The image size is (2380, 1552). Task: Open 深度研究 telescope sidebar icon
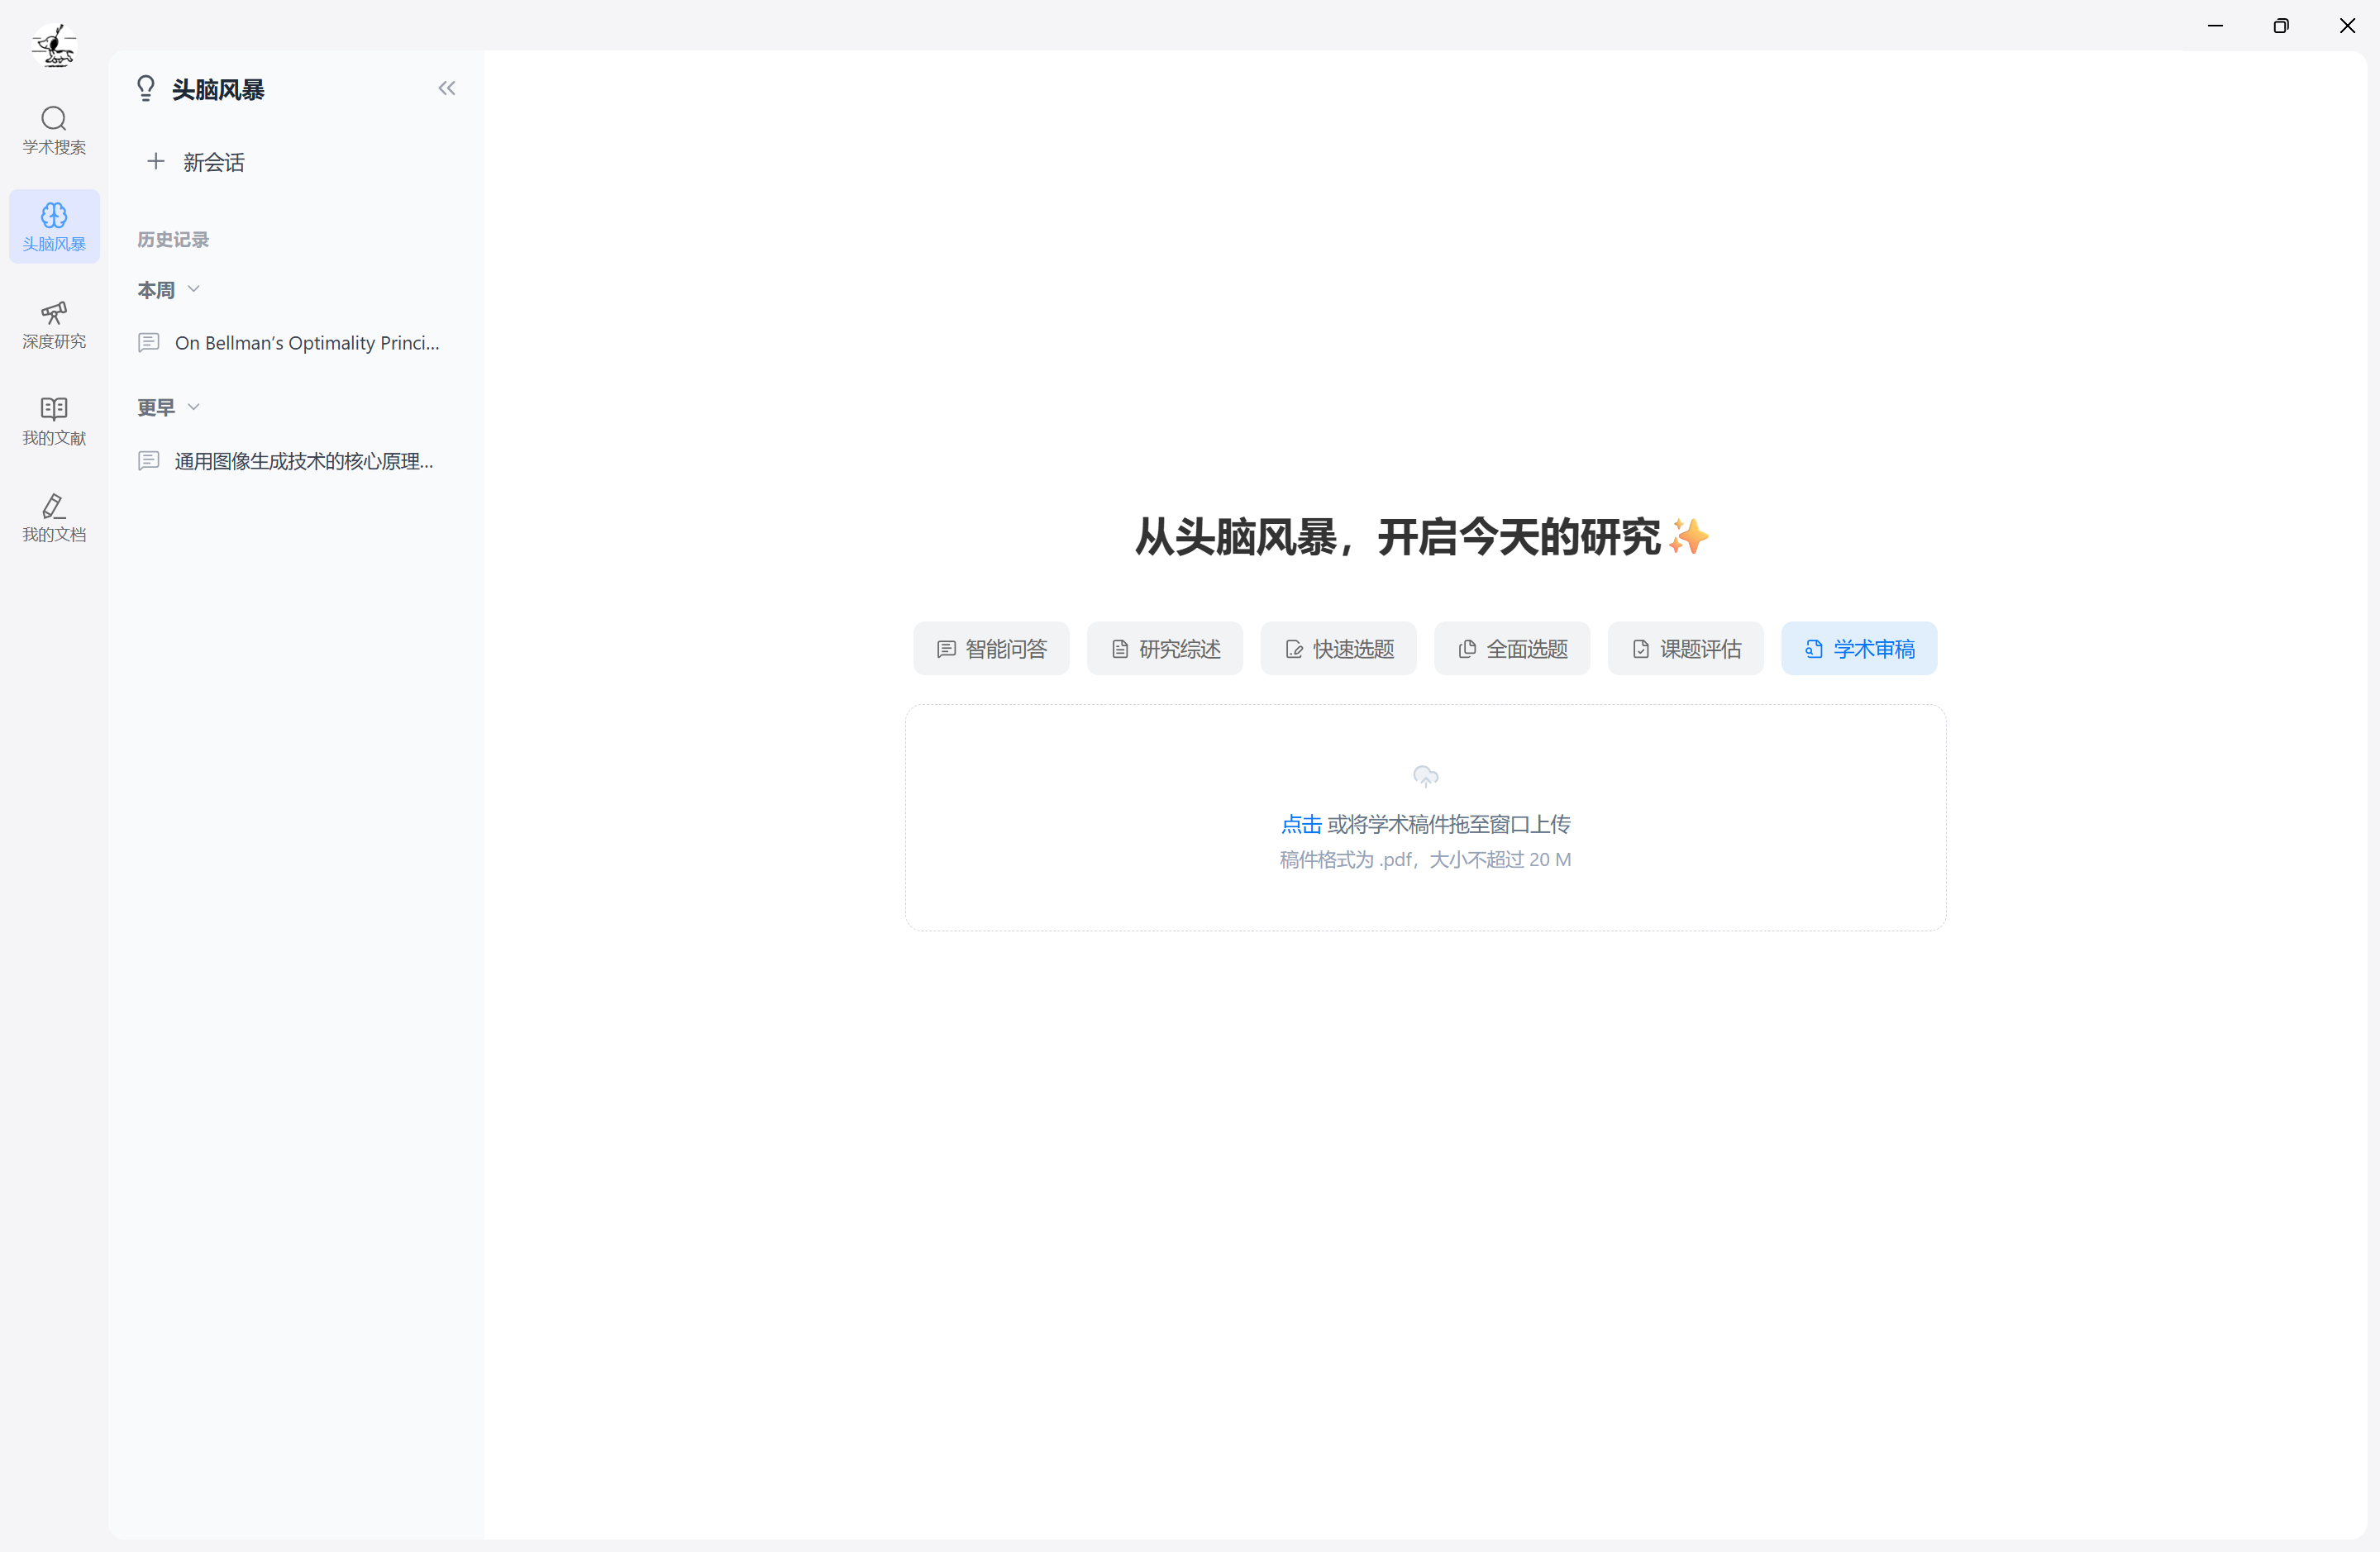[54, 324]
